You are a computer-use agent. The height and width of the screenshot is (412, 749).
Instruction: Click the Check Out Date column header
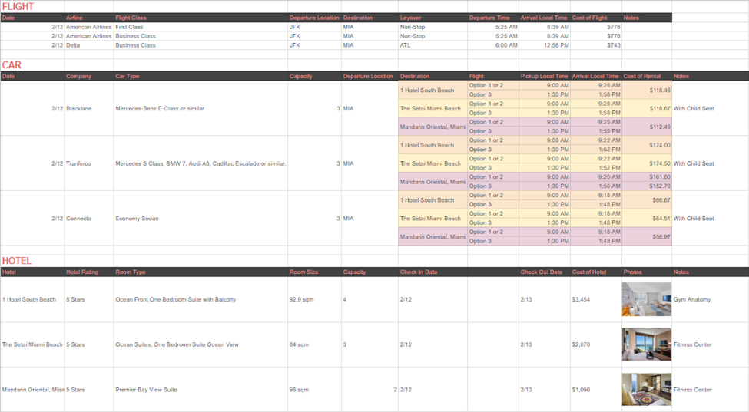pos(545,272)
